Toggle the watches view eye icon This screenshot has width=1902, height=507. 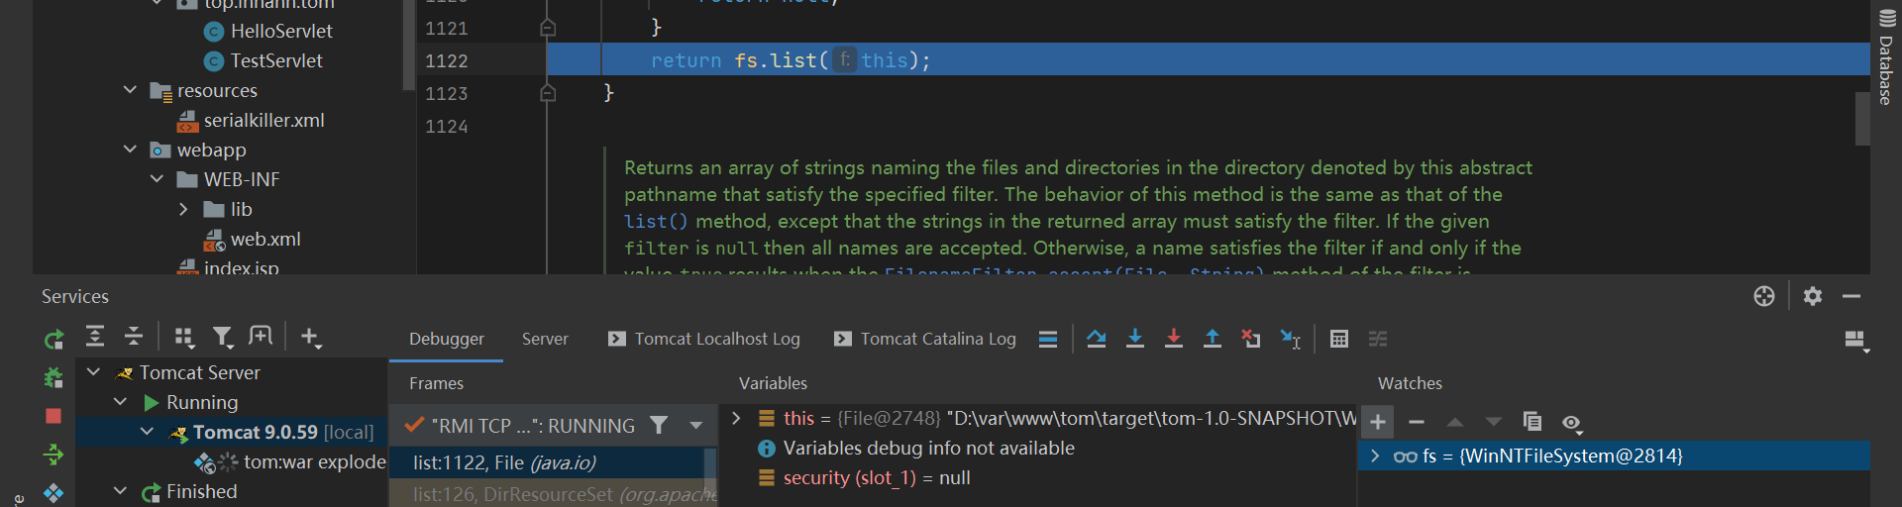(1571, 423)
